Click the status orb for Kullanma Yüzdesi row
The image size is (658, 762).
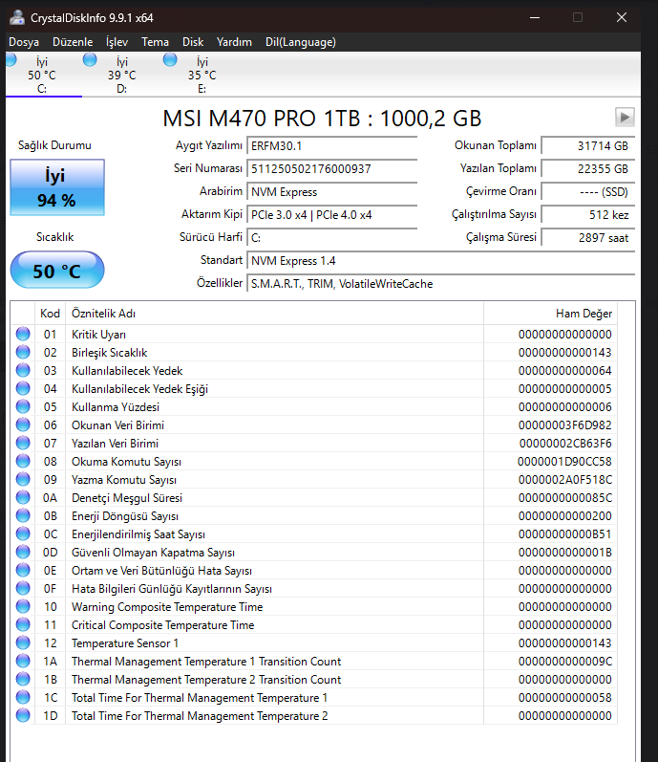pos(23,406)
